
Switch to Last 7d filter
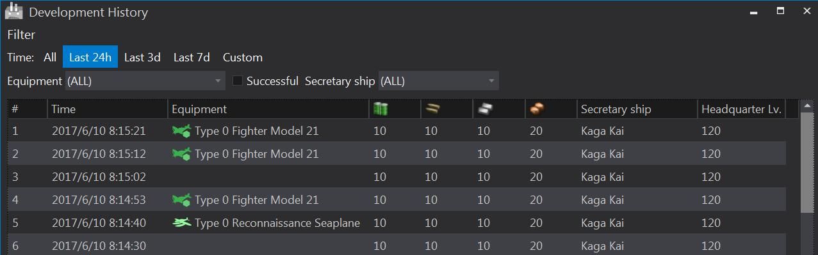pyautogui.click(x=192, y=57)
